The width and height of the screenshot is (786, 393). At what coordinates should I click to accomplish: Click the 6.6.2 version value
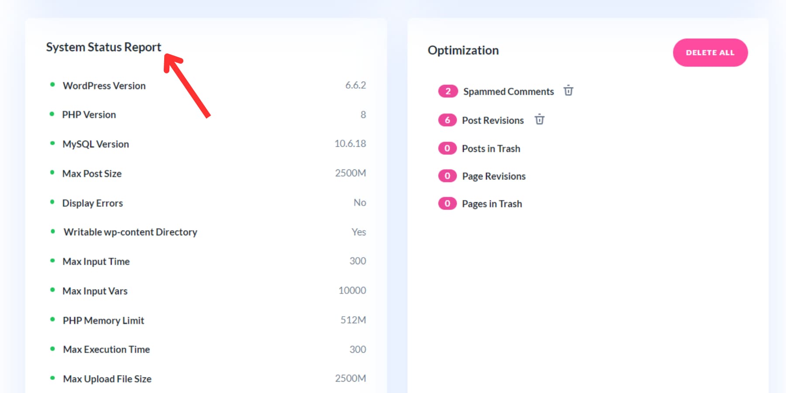(356, 85)
